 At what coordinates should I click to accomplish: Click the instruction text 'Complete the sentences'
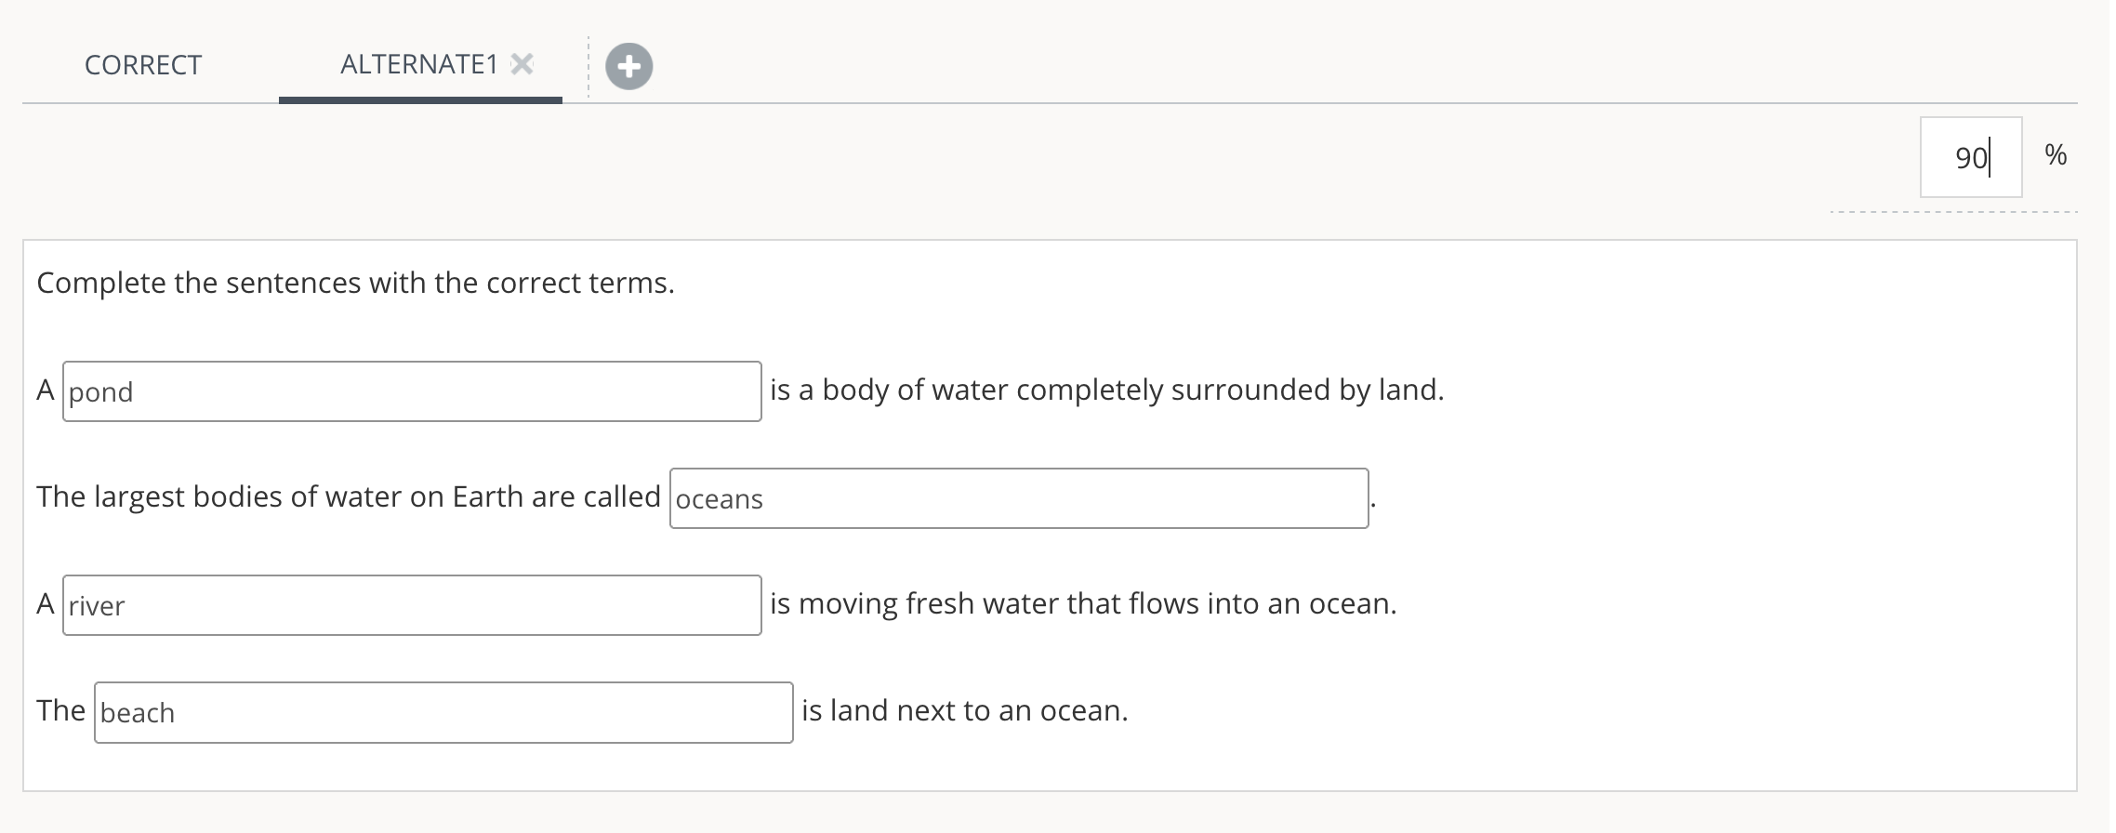click(355, 283)
